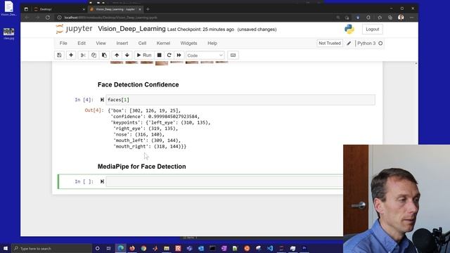Move the selected cell up with the arrow icon
This screenshot has width=450, height=253.
[117, 55]
